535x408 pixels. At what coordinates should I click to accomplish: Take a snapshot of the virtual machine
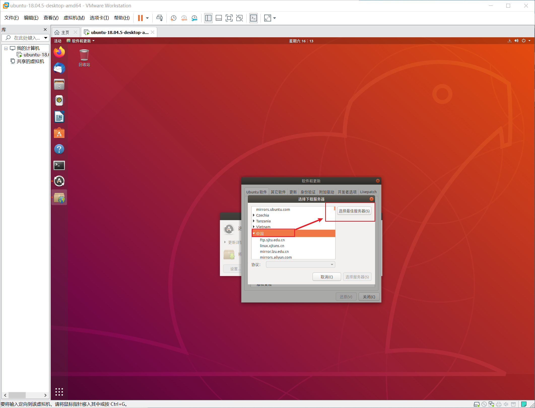coord(173,18)
